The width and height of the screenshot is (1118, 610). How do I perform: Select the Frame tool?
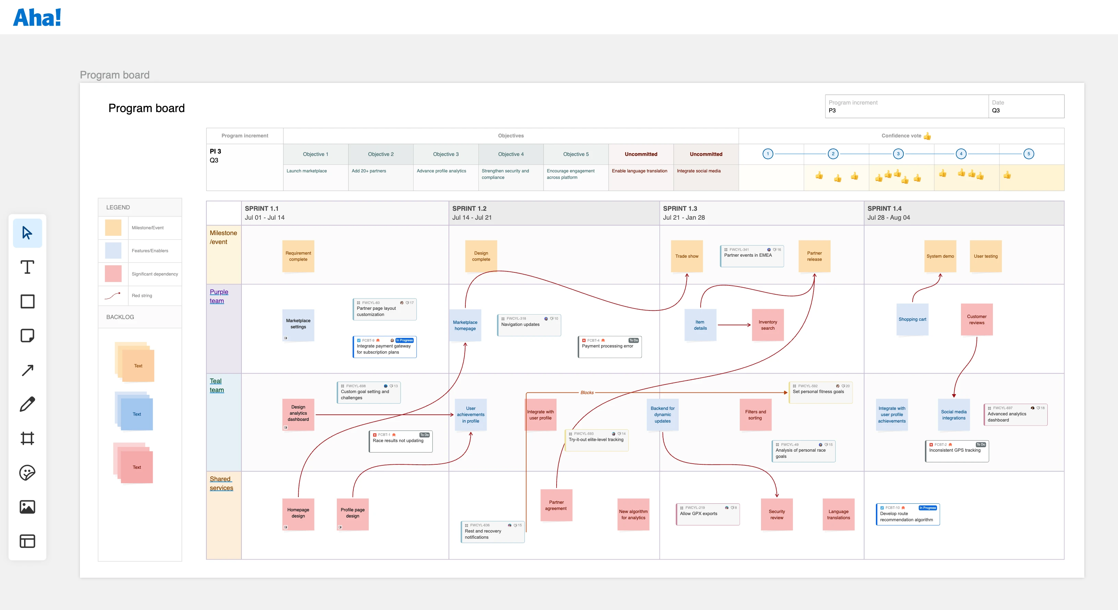click(27, 438)
